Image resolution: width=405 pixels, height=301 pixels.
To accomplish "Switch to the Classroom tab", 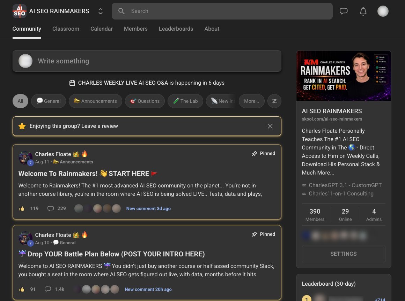I will coord(66,29).
